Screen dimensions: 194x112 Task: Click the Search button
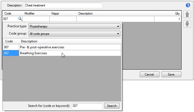[112, 106]
